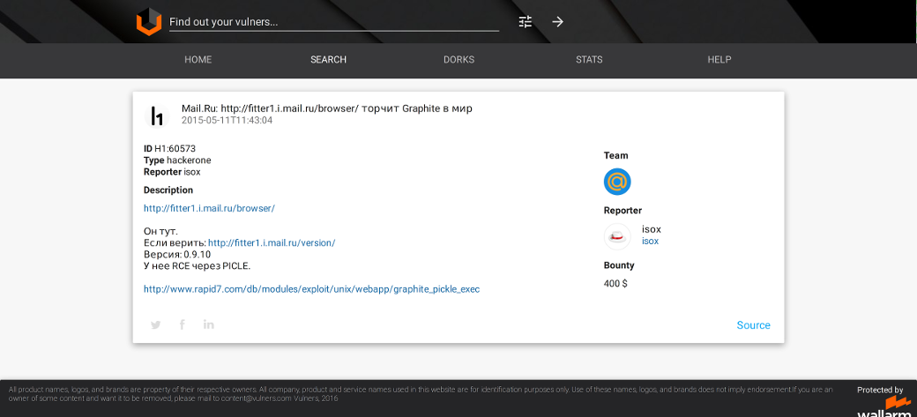Share the report via Facebook icon
The height and width of the screenshot is (417, 917).
(x=183, y=324)
